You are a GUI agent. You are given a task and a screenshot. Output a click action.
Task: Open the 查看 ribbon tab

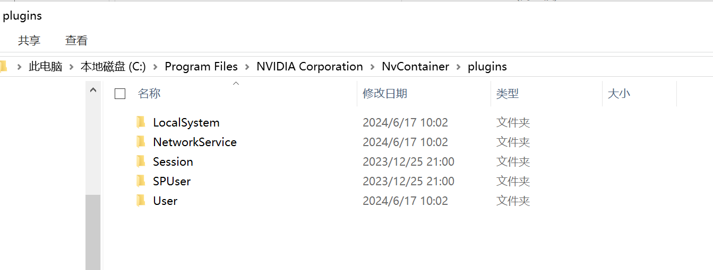point(76,40)
